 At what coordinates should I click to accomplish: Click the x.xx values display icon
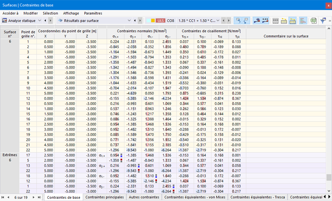(265, 21)
